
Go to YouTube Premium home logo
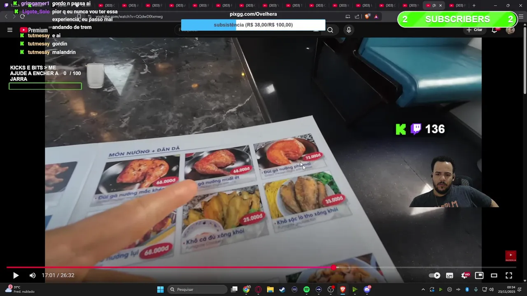tap(34, 30)
